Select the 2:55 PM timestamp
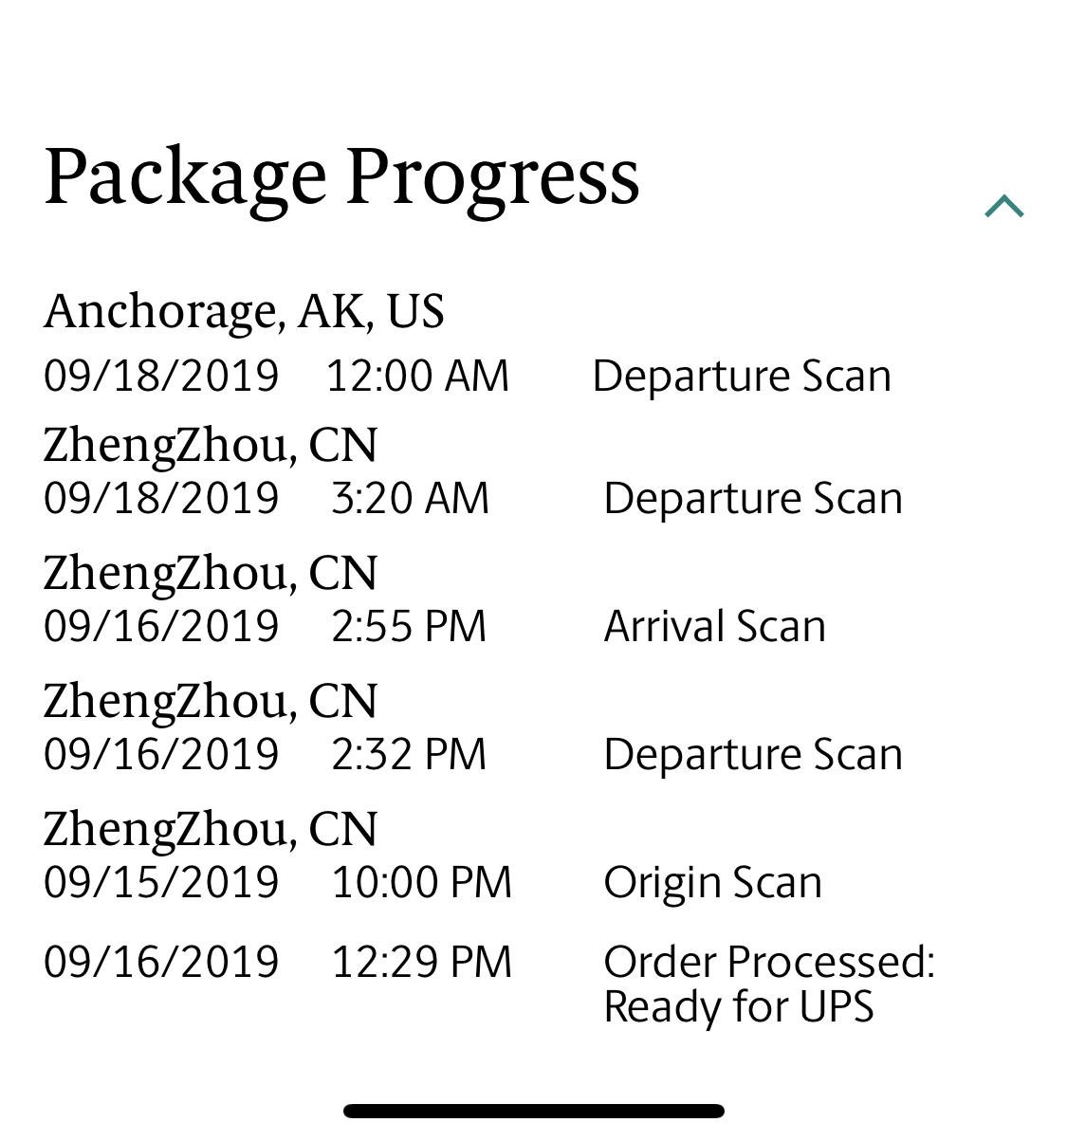 pos(409,627)
